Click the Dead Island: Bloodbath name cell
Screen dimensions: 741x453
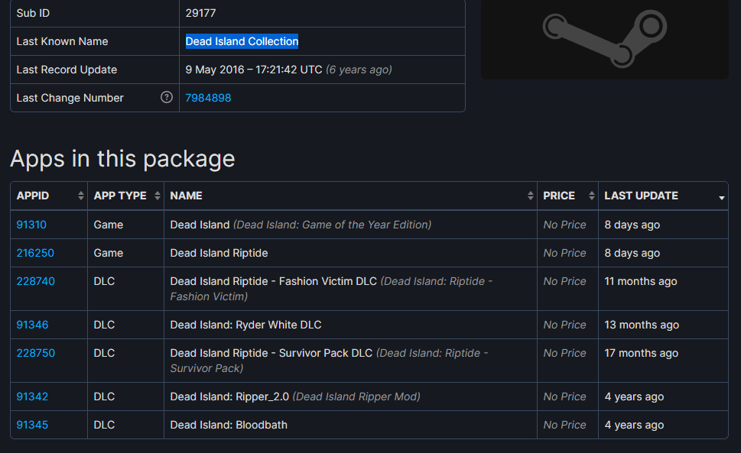(x=229, y=425)
